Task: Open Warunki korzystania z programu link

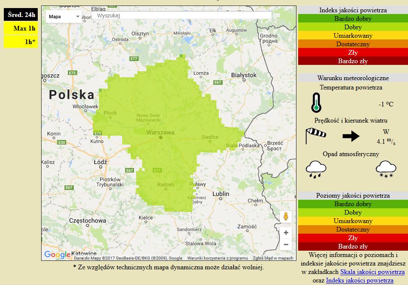Action: pyautogui.click(x=218, y=258)
